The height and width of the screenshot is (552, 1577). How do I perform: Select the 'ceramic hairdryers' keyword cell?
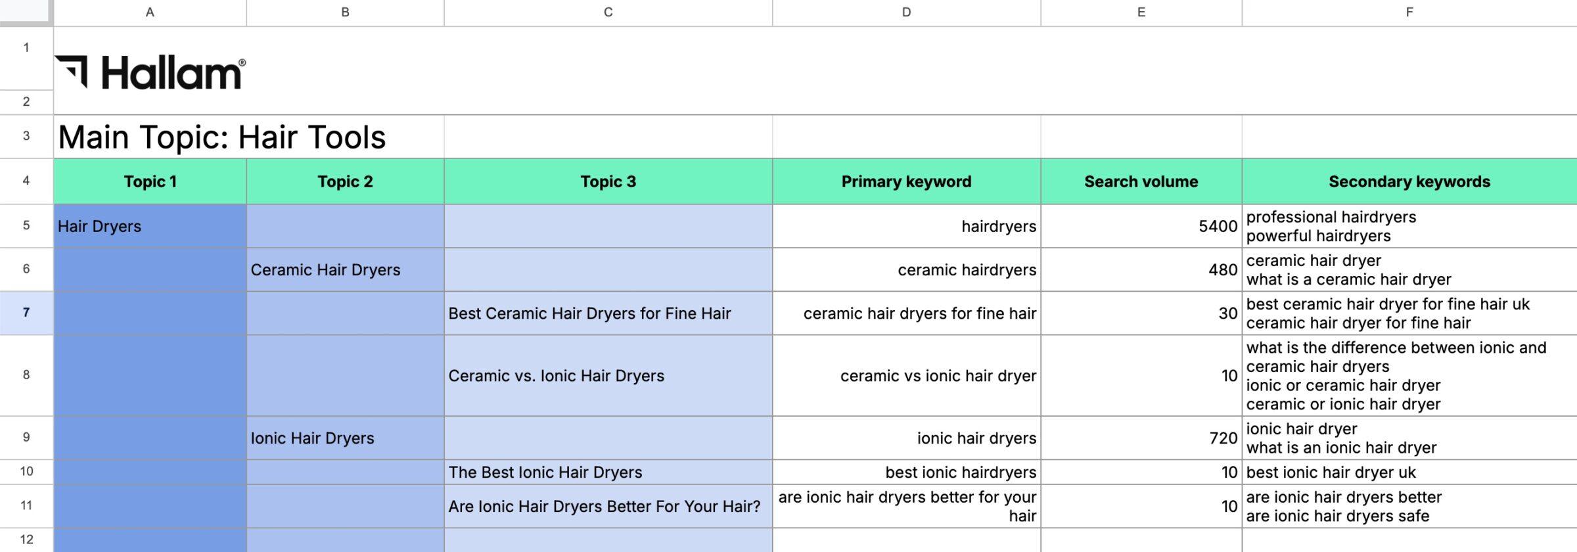[x=906, y=269]
